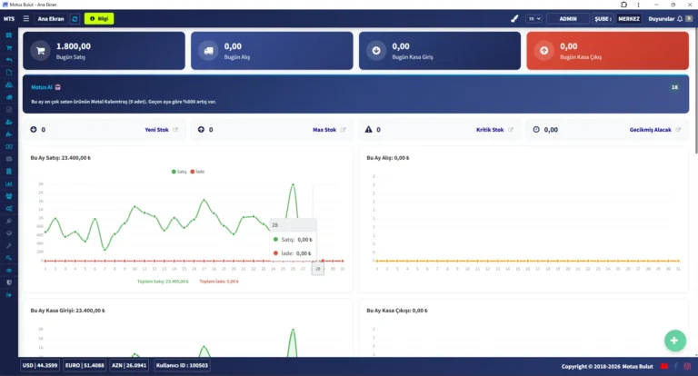698x376 pixels.
Task: Open the bar chart reports icon in the sidebar
Action: click(x=9, y=183)
